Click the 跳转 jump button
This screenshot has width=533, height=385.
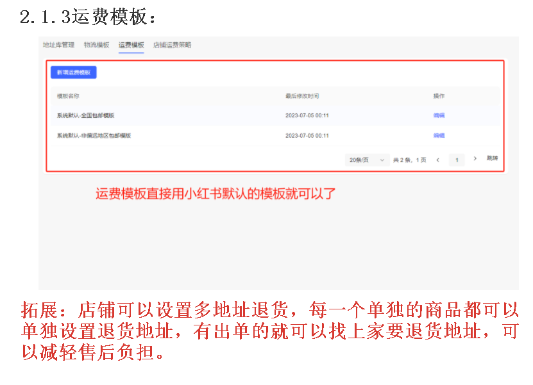pos(492,158)
